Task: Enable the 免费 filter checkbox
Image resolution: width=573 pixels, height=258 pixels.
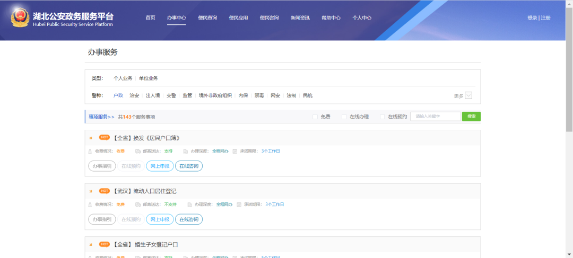Action: click(315, 117)
